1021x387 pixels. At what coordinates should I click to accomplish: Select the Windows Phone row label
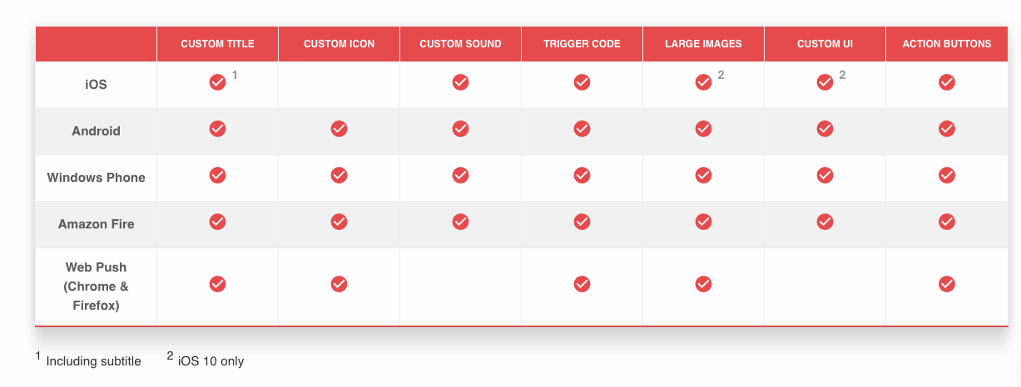[97, 178]
